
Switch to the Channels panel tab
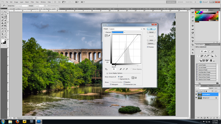tap(205, 86)
